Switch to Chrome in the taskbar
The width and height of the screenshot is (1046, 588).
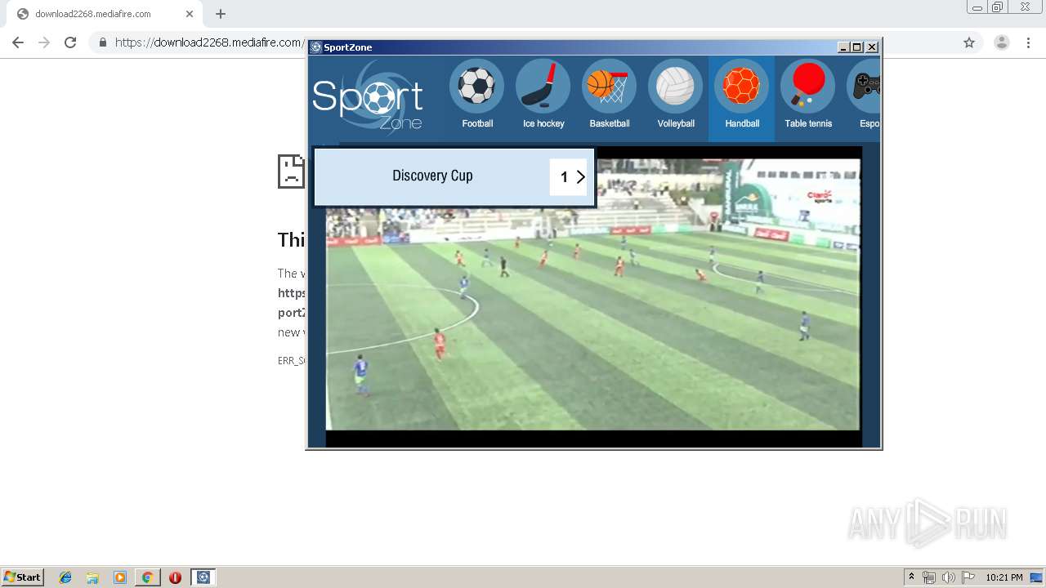[x=147, y=577]
